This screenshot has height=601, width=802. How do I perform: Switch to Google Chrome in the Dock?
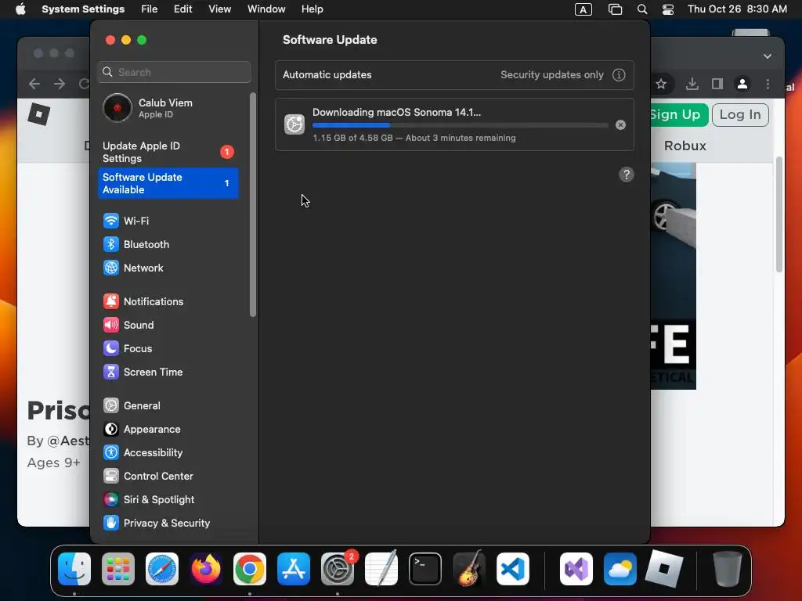click(250, 569)
